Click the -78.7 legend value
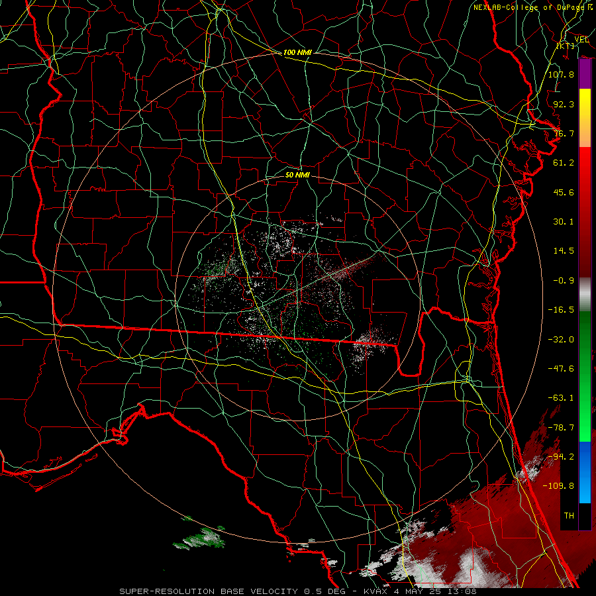 pyautogui.click(x=561, y=428)
